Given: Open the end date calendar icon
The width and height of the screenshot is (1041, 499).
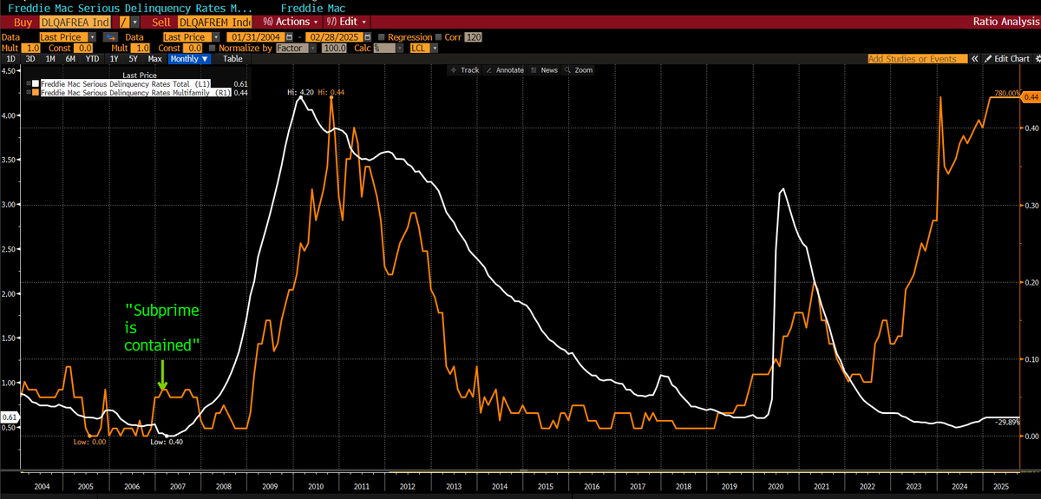Looking at the screenshot, I should [x=368, y=37].
